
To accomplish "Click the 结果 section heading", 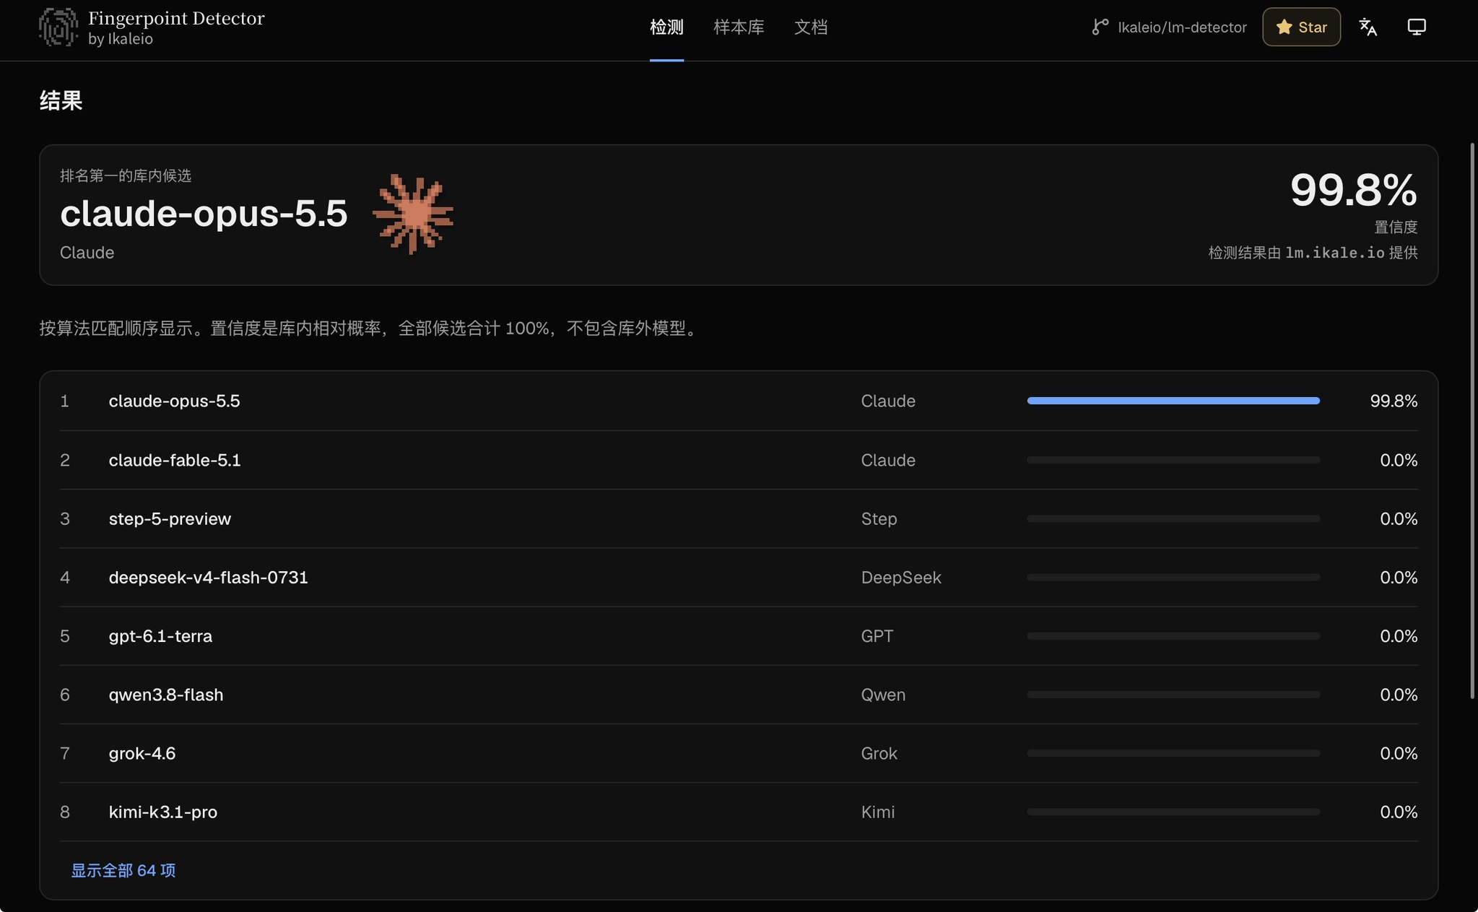I will click(61, 100).
